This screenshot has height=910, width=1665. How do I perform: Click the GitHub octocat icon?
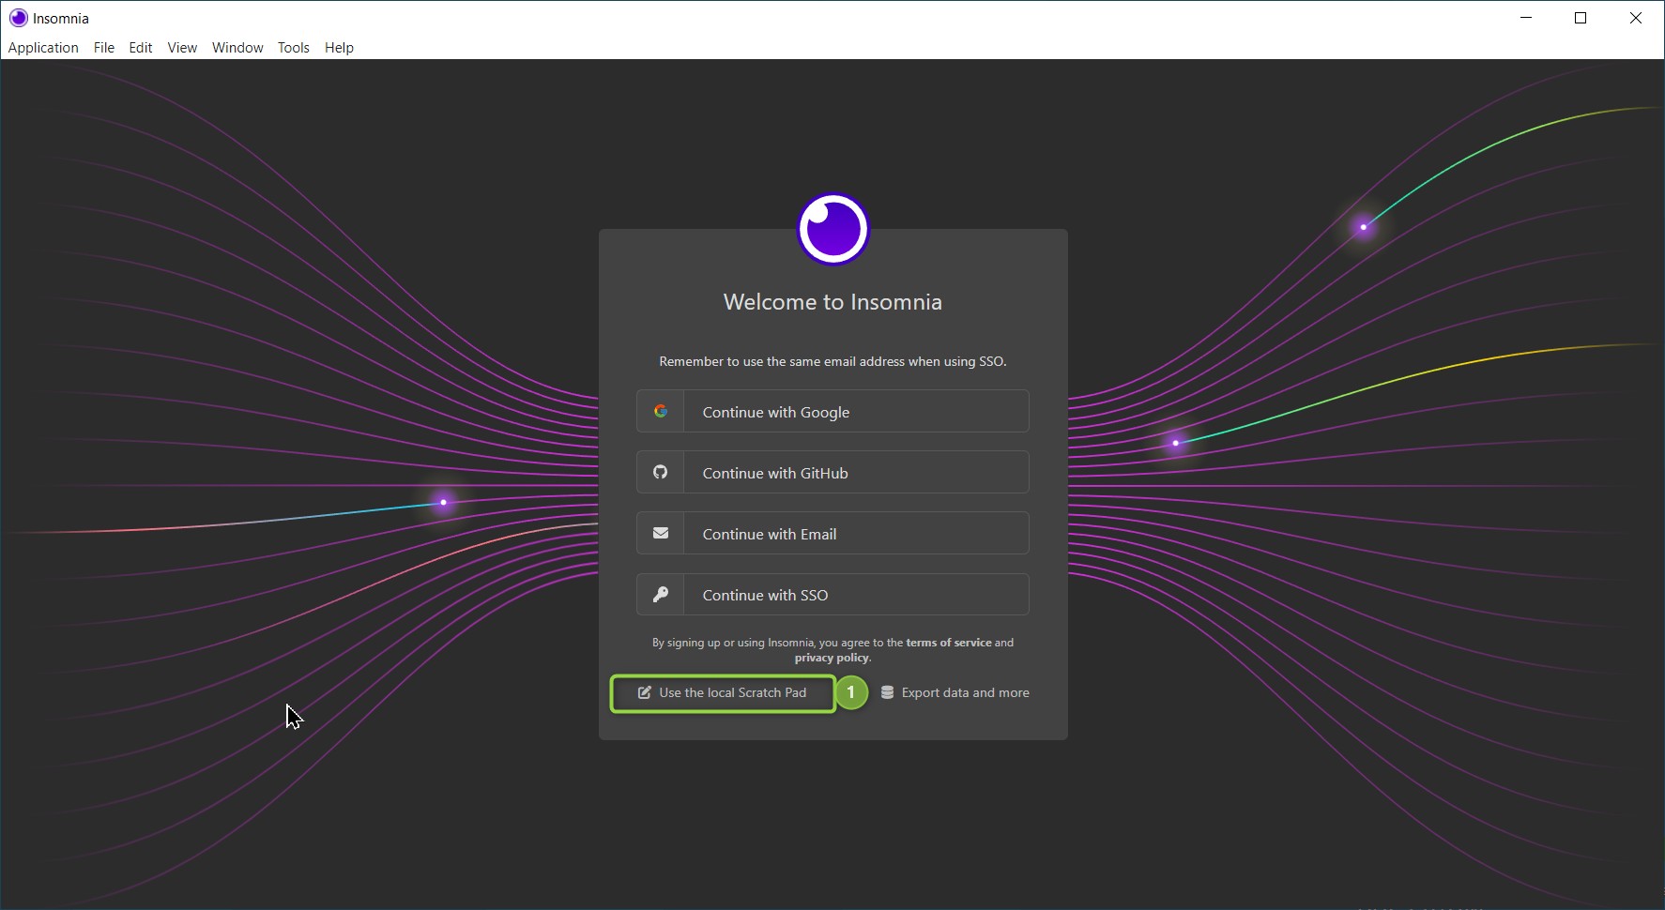(661, 472)
